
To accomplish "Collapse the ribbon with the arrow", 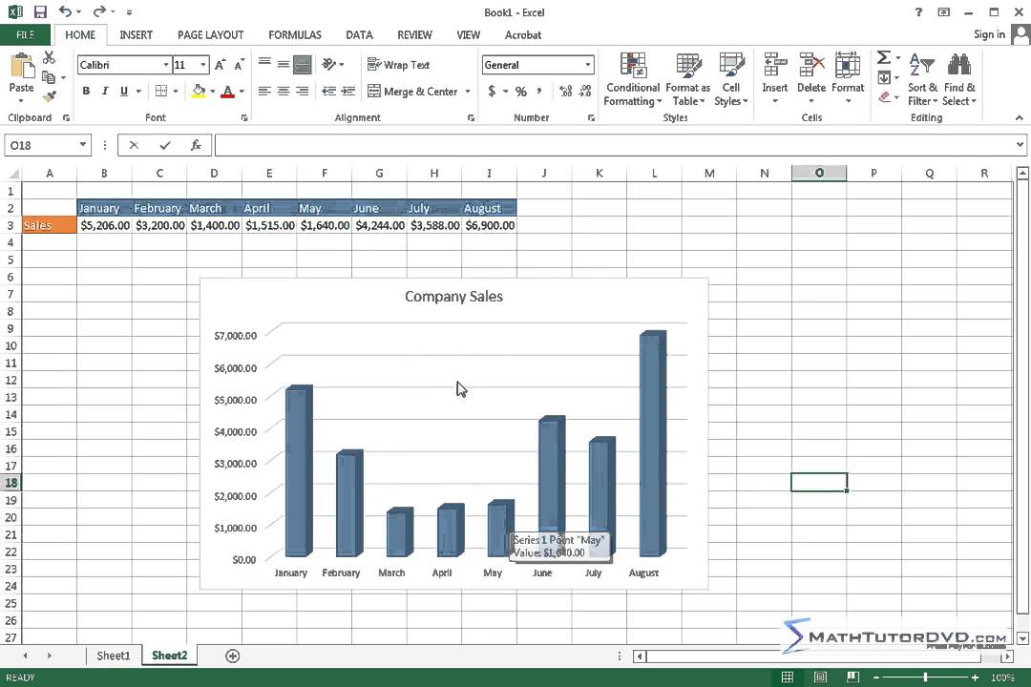I will point(1019,117).
